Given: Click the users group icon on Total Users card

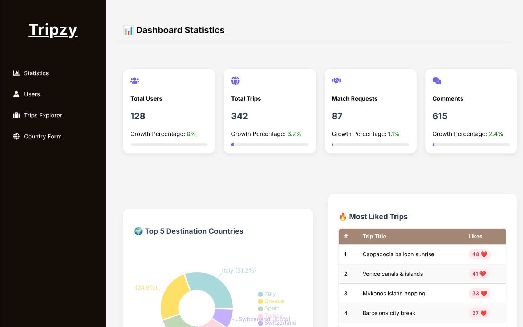Looking at the screenshot, I should coord(135,81).
